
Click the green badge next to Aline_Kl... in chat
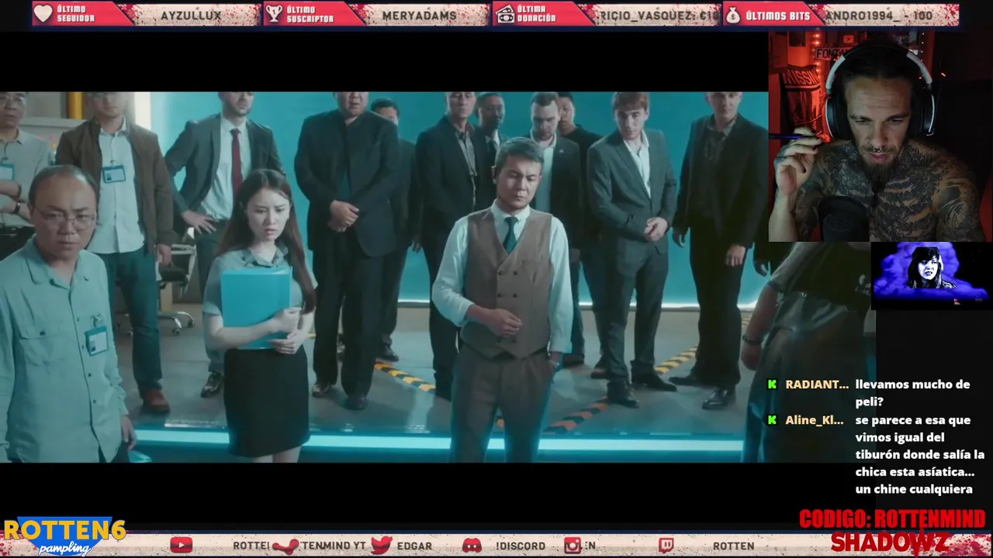(772, 420)
